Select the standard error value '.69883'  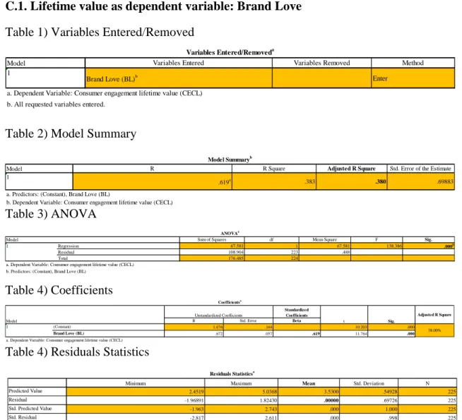click(x=445, y=181)
